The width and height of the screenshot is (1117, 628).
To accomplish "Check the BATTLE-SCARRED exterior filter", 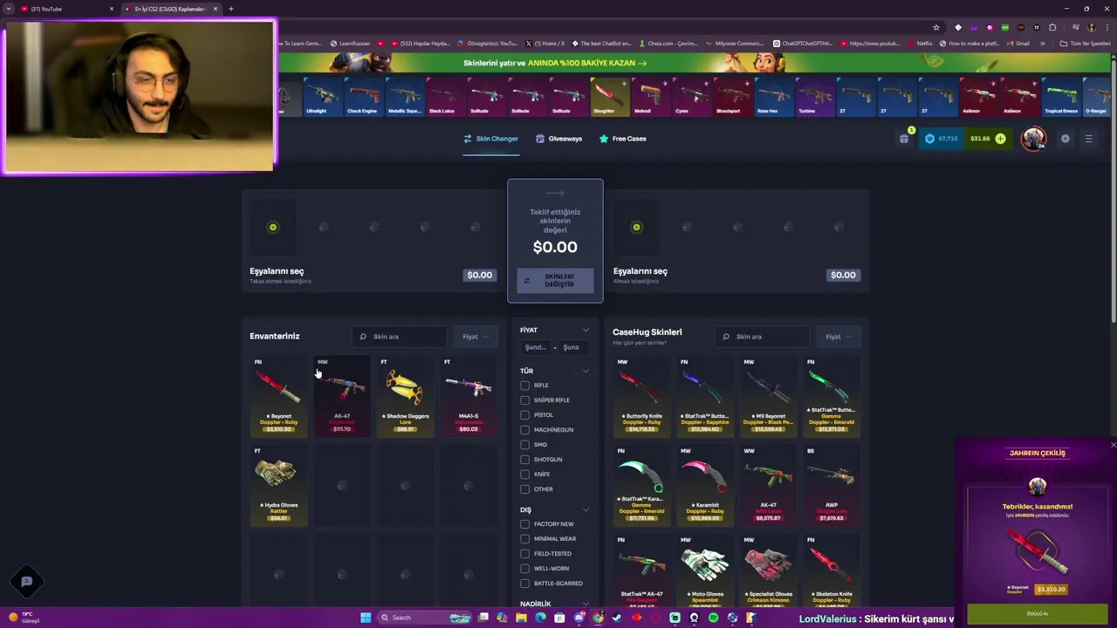I will point(524,583).
